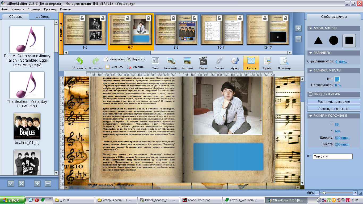Select the pages 10-11 thumbnail
The height and width of the screenshot is (204, 363).
222,30
